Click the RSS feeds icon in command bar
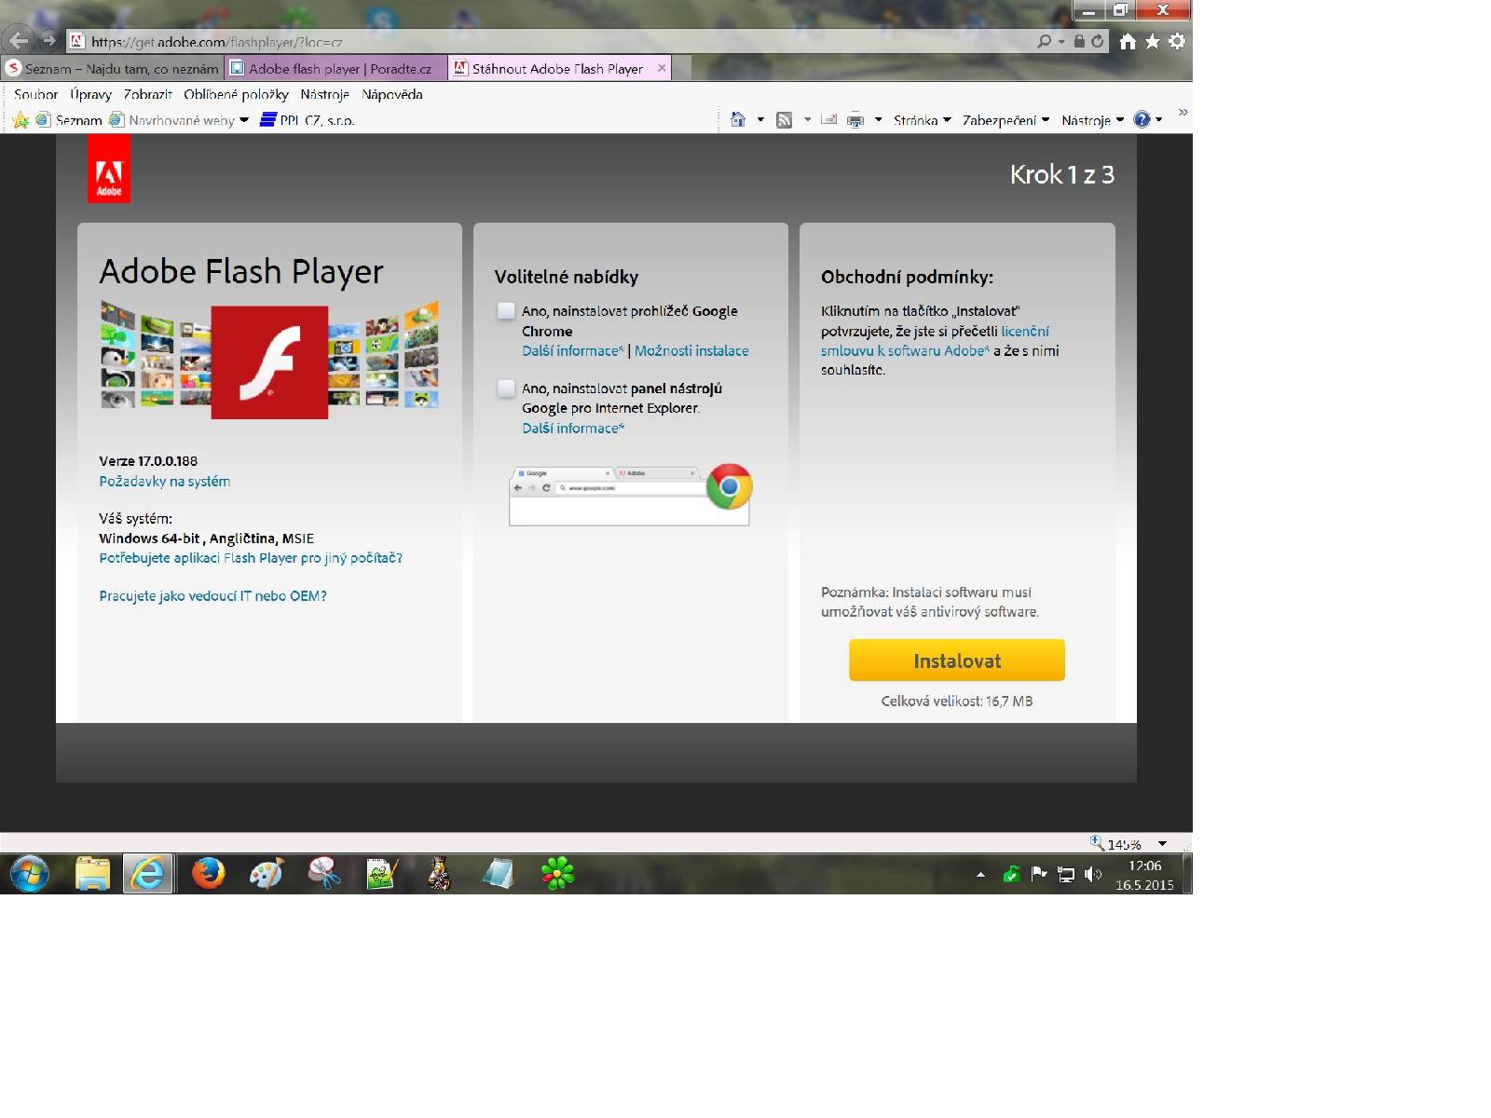 [x=785, y=119]
